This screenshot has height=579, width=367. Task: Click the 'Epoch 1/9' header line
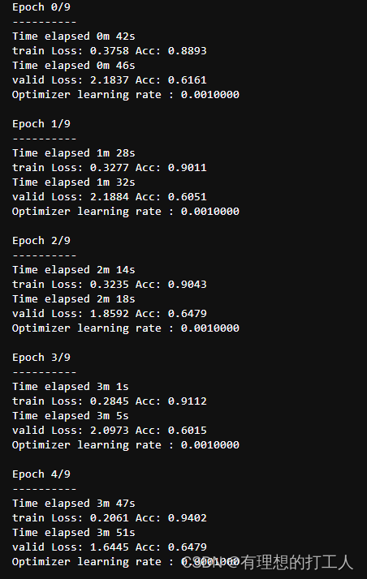tap(41, 124)
